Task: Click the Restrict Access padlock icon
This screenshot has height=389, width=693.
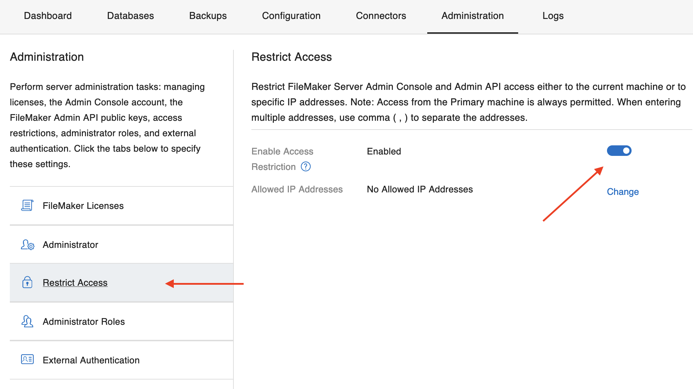Action: click(27, 283)
